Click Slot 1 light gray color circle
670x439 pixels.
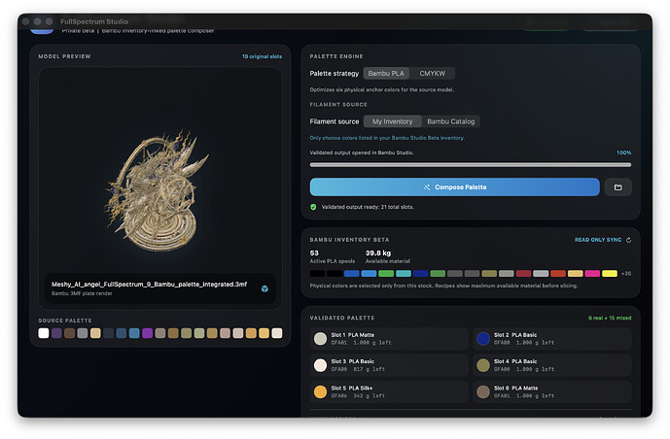click(x=320, y=339)
